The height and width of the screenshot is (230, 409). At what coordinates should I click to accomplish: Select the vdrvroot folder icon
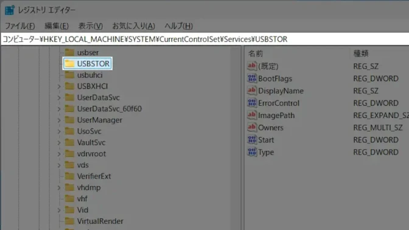[x=69, y=153]
